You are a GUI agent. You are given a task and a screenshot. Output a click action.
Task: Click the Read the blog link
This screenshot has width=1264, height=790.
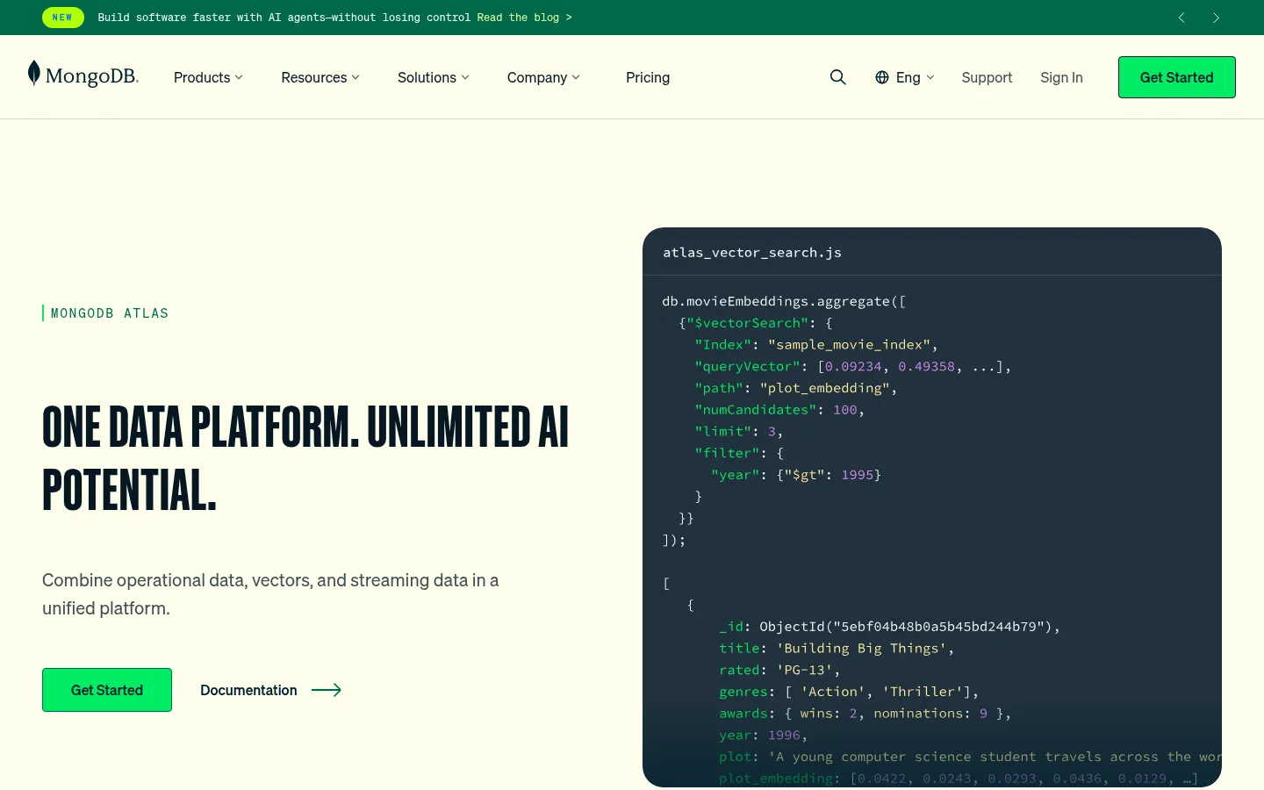(524, 18)
